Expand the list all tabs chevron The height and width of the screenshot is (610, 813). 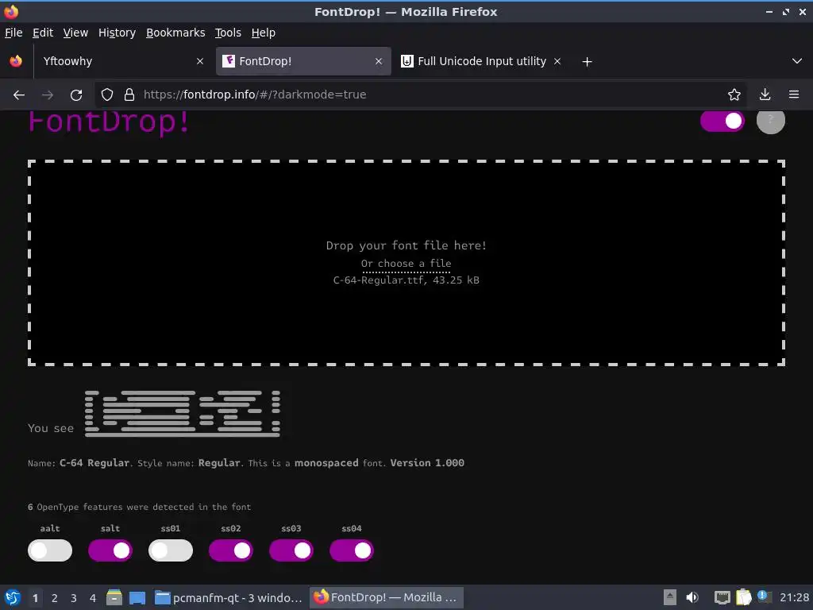tap(797, 61)
